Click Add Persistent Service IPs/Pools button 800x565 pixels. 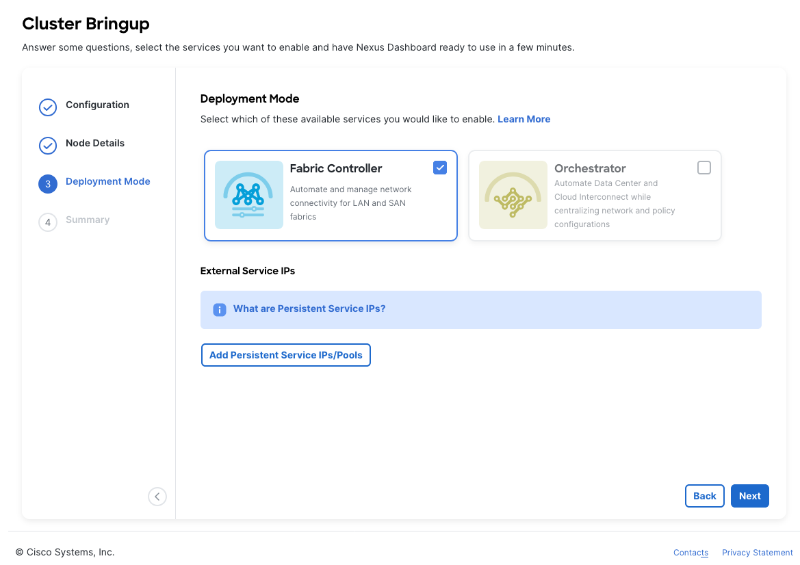point(286,355)
